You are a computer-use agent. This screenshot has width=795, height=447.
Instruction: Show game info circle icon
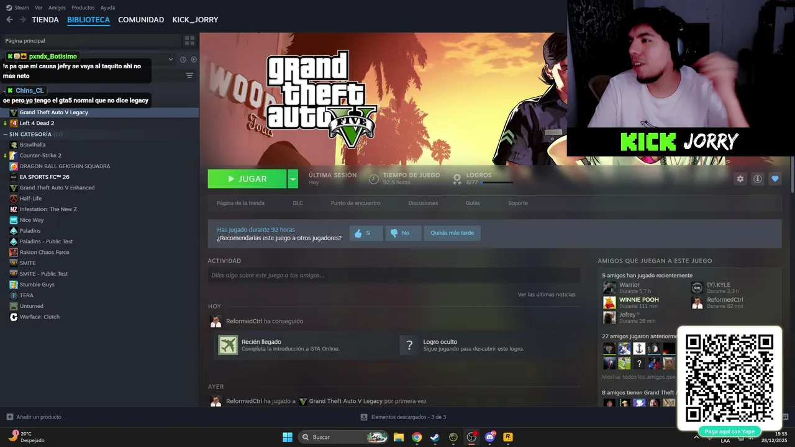click(757, 179)
